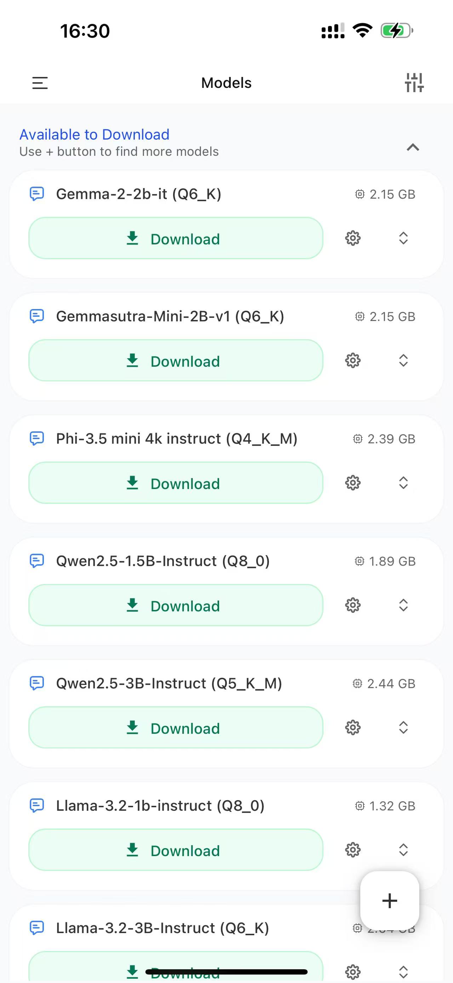This screenshot has height=983, width=453.
Task: Open settings gear for Phi-3.5 mini
Action: 352,483
